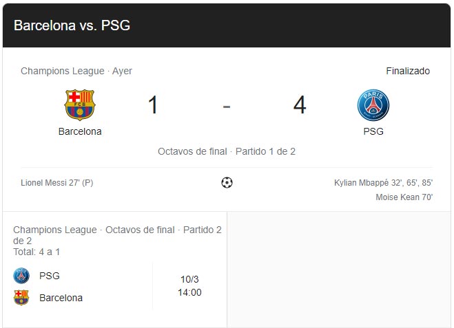Click the small PSG crest in the next match card
454x328 pixels.
(x=21, y=276)
